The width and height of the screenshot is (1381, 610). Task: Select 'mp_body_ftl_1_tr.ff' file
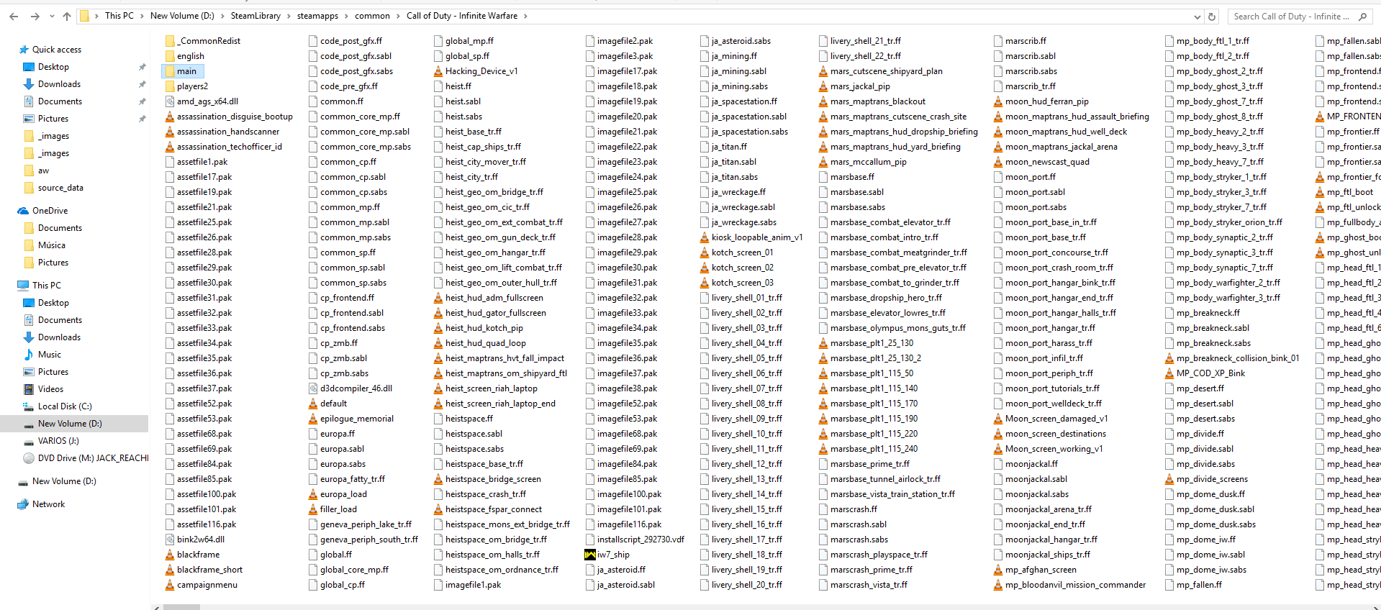click(1213, 41)
